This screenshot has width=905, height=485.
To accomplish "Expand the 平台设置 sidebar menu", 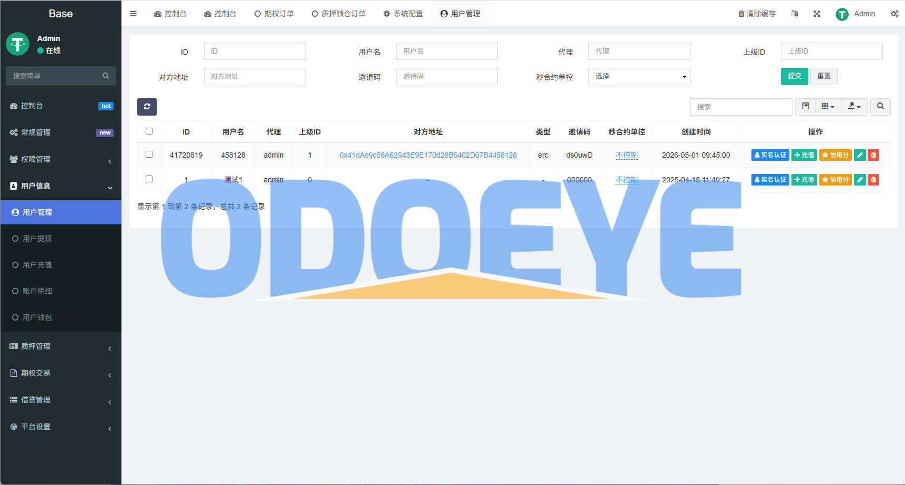I will pos(60,427).
